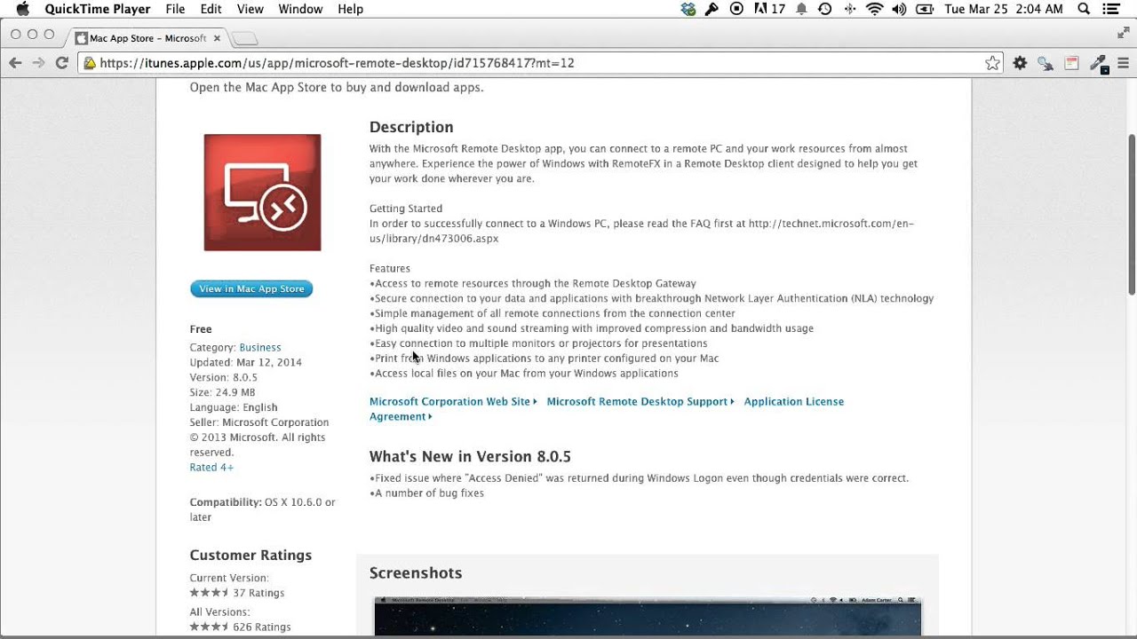Bookmark this page with the star icon
Image resolution: width=1137 pixels, height=639 pixels.
click(x=992, y=63)
